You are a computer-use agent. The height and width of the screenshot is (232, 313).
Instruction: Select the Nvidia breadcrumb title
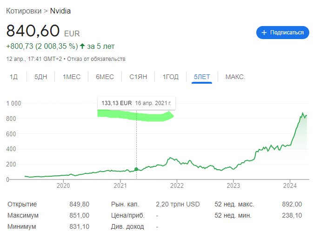click(x=60, y=11)
